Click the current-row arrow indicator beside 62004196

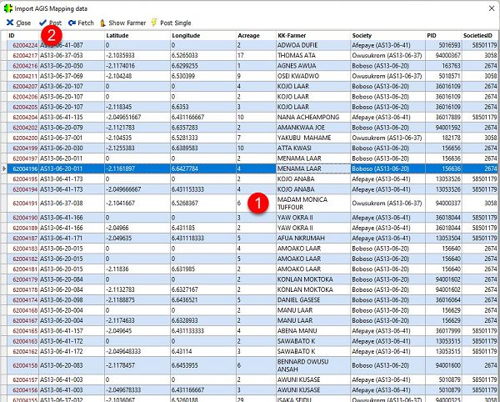point(4,168)
